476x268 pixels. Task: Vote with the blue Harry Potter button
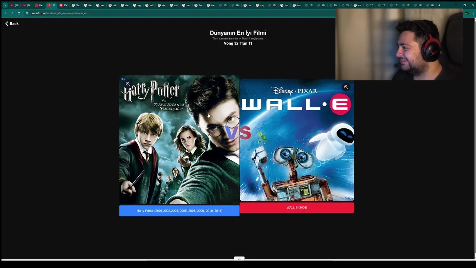click(x=179, y=211)
